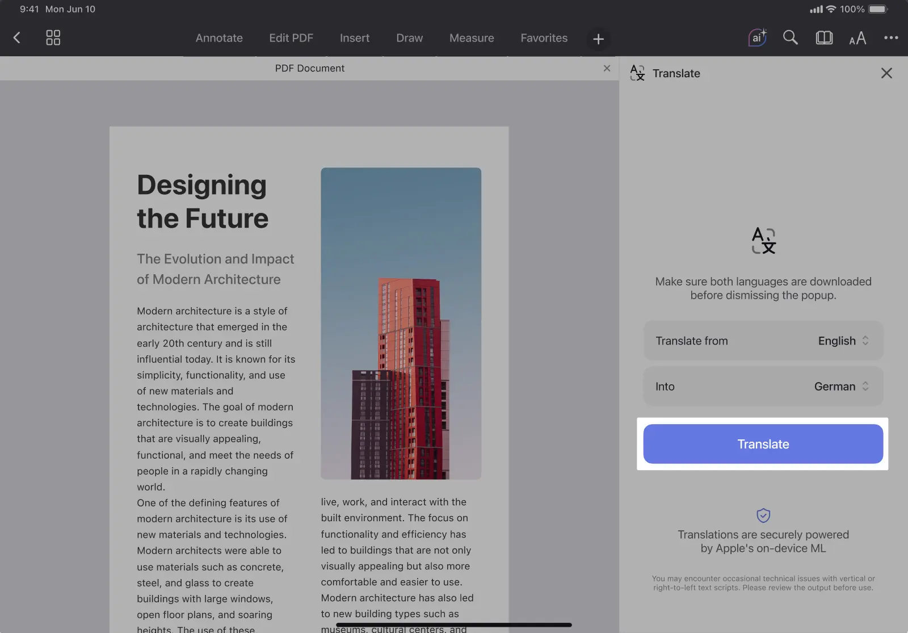Close the PDF Document tab
Image resolution: width=908 pixels, height=633 pixels.
click(x=607, y=68)
